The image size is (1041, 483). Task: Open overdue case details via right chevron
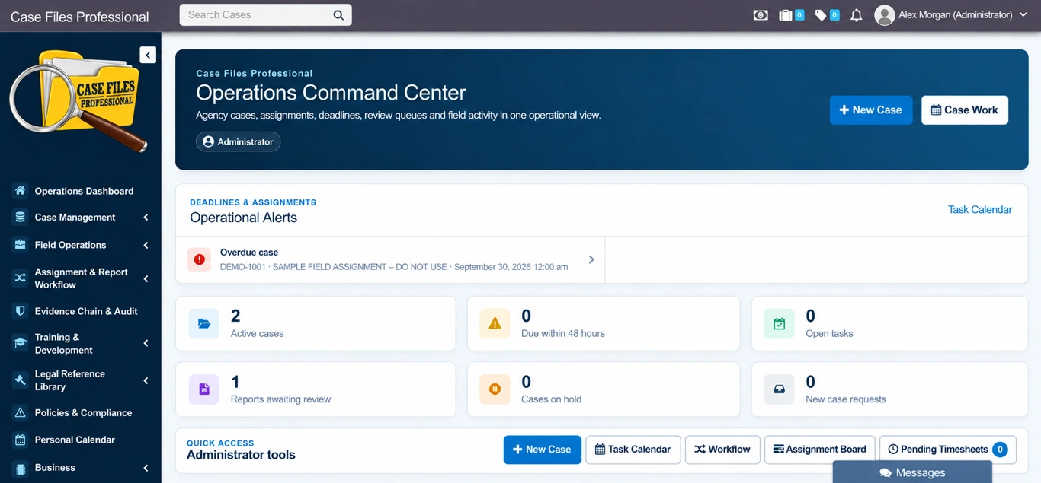(x=591, y=259)
